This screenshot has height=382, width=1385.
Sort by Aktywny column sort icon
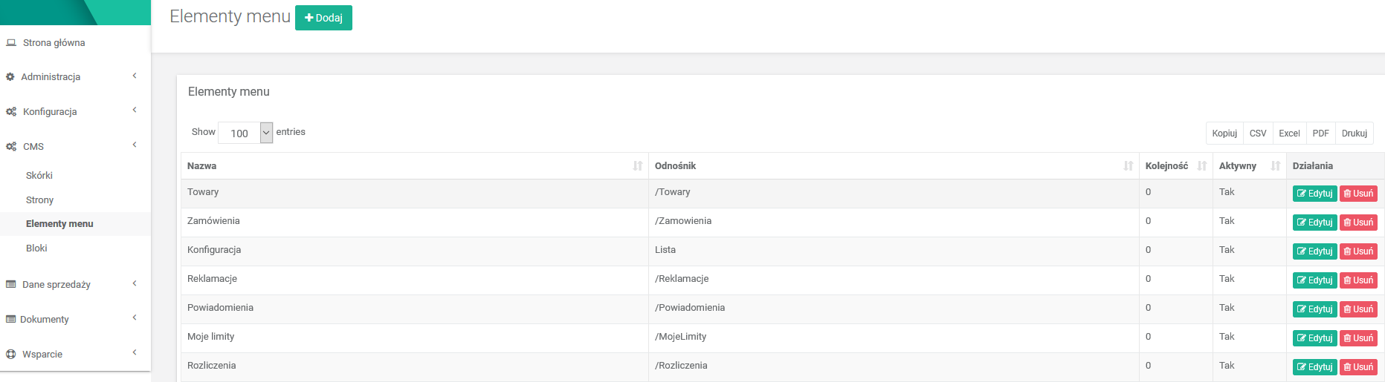(1275, 166)
